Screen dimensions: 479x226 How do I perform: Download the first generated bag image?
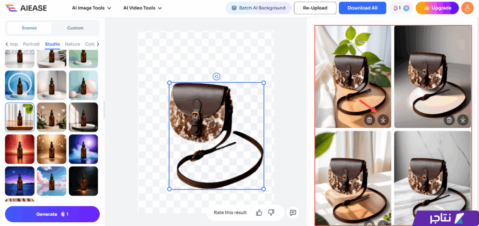coord(383,120)
